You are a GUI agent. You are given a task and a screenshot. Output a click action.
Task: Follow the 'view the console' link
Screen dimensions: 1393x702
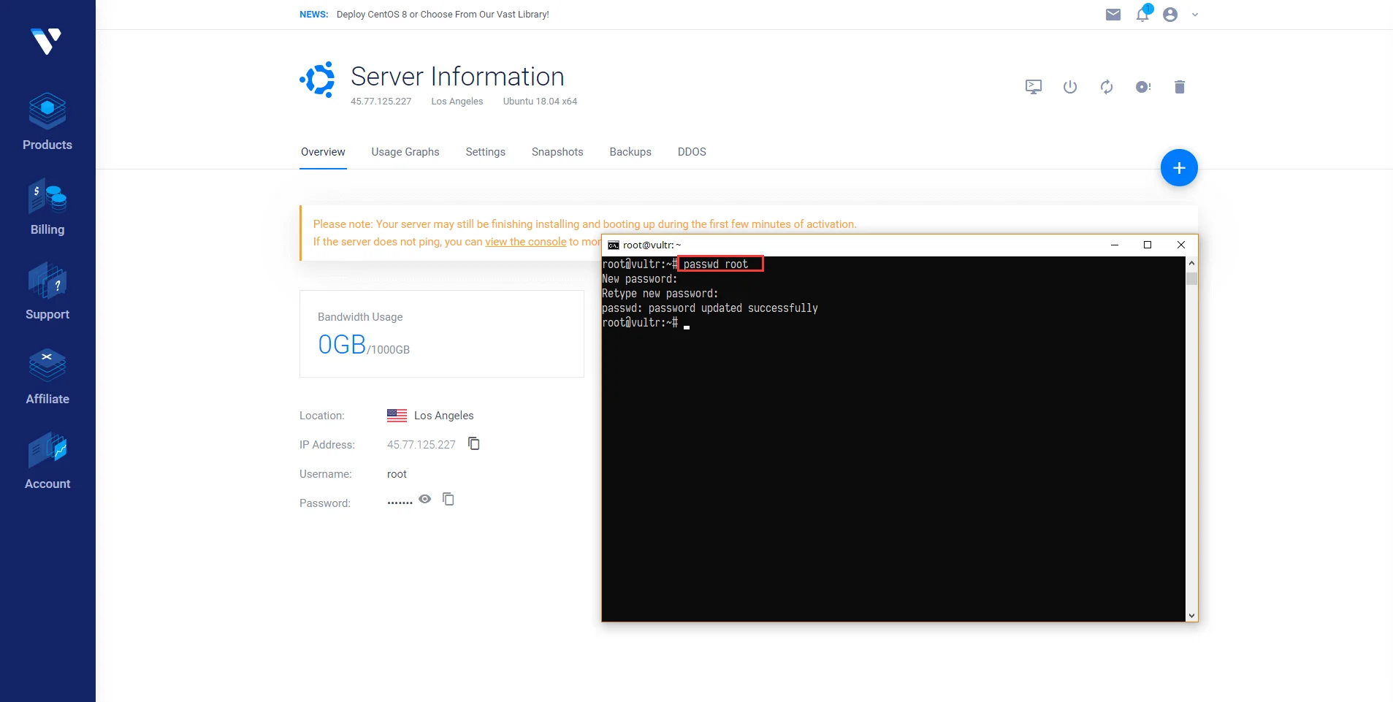(526, 242)
